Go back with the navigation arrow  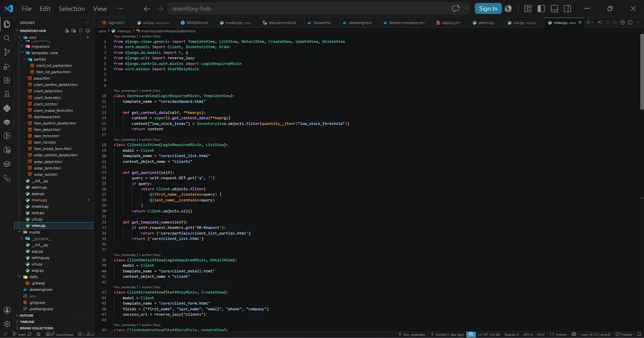click(147, 9)
